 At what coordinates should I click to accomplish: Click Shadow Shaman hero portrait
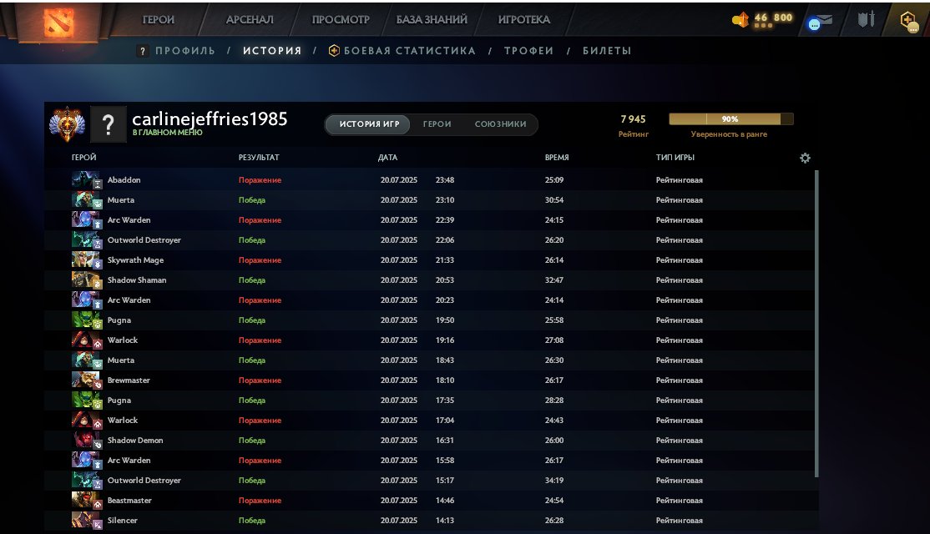(86, 280)
